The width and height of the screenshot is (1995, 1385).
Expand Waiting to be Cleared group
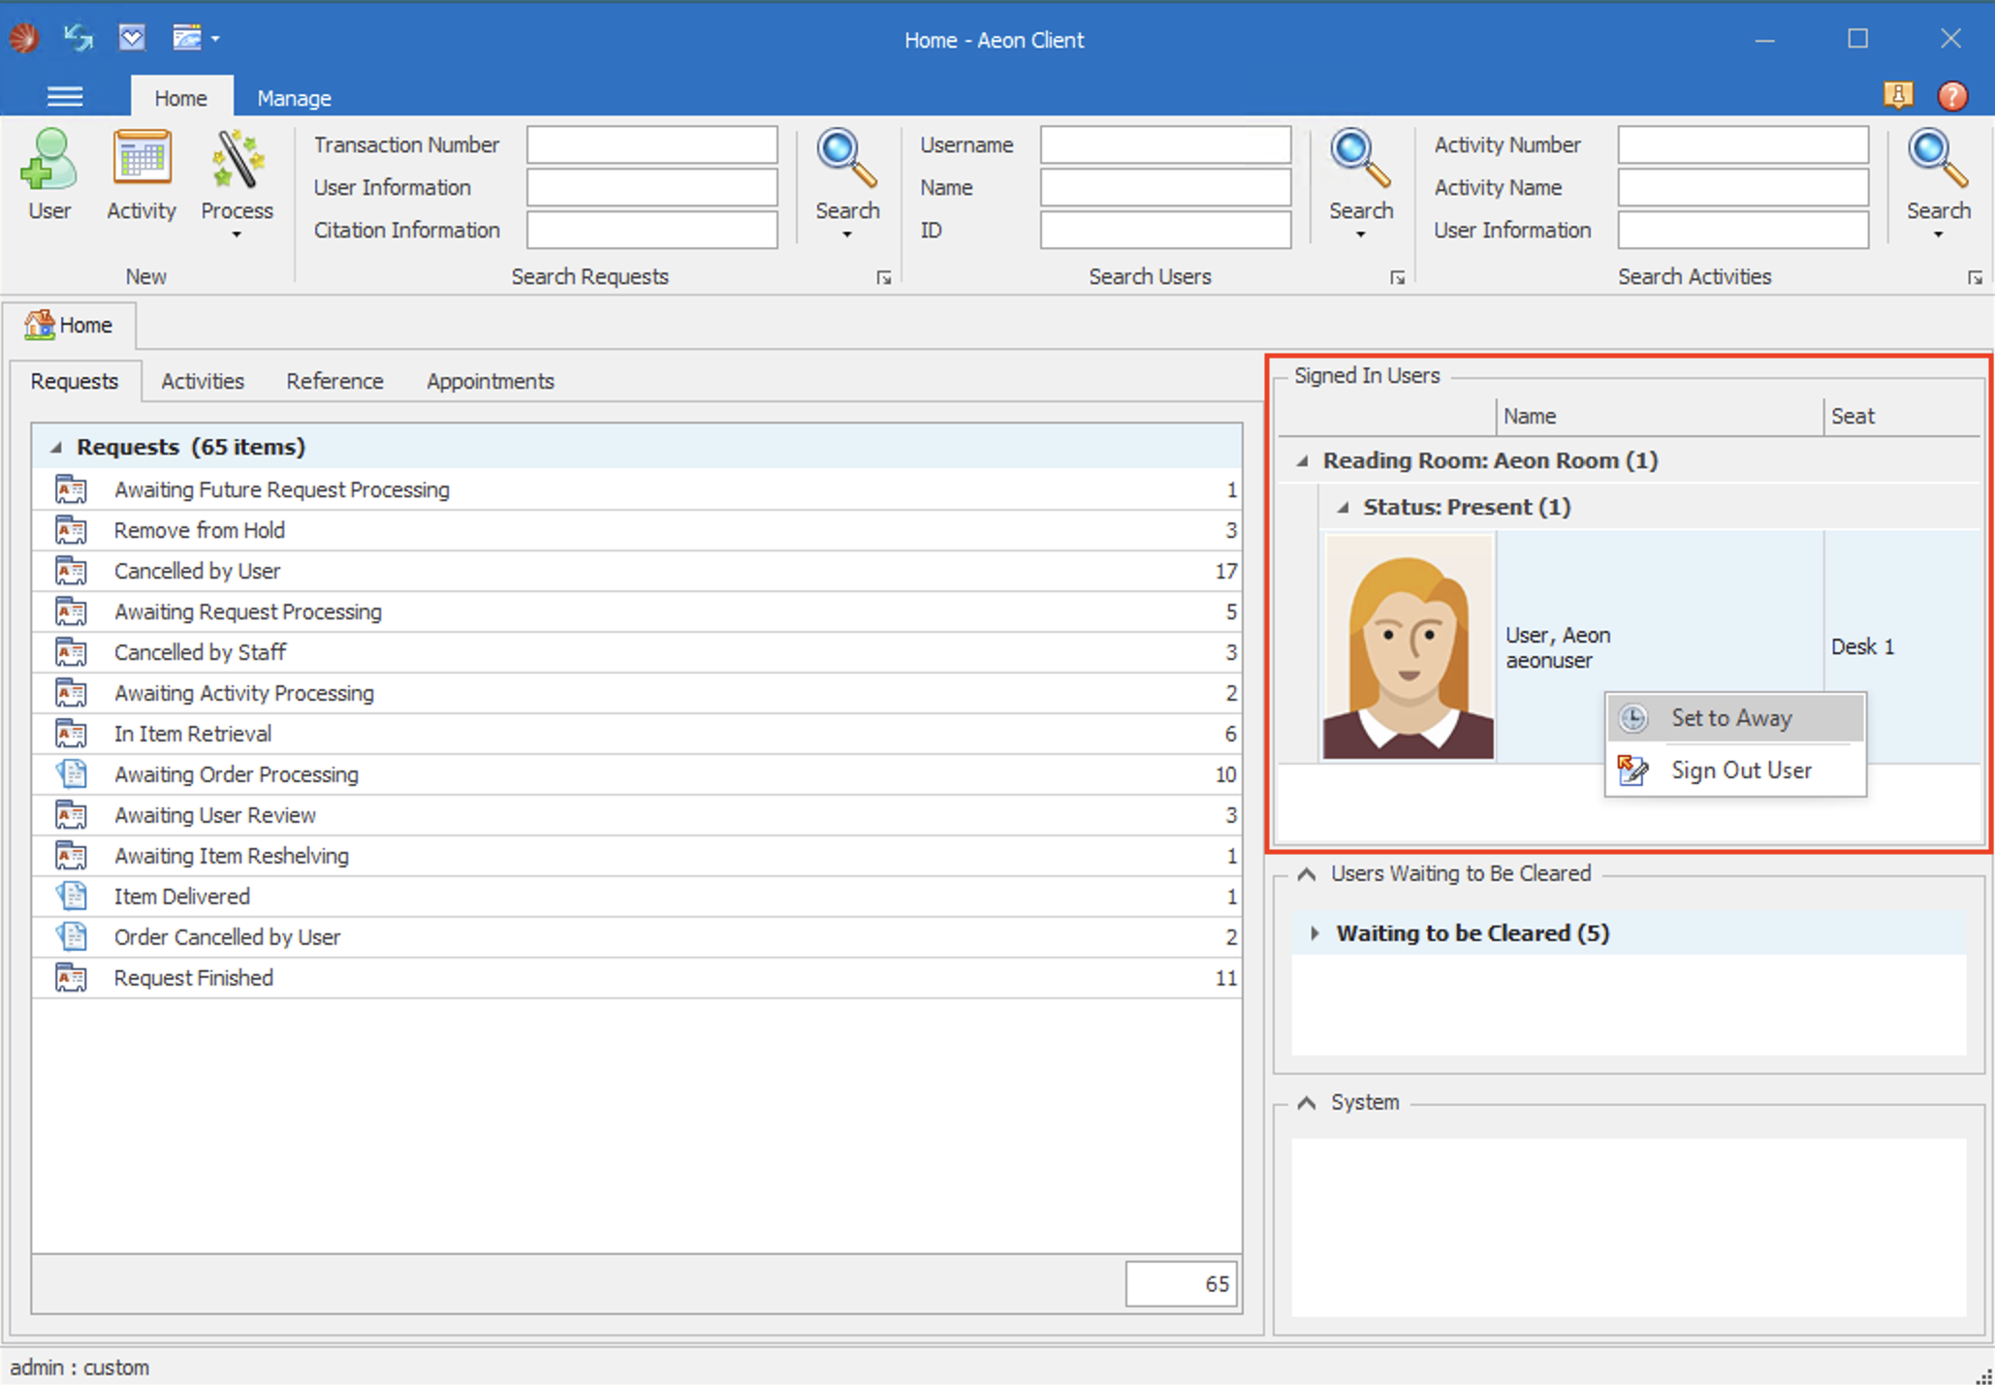(1314, 932)
